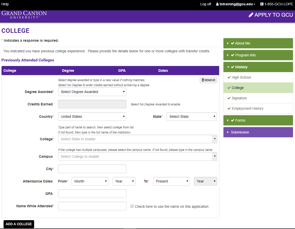
Task: Click the phone icon beside 1-855-GCU-LOPE
Action: [262, 4]
